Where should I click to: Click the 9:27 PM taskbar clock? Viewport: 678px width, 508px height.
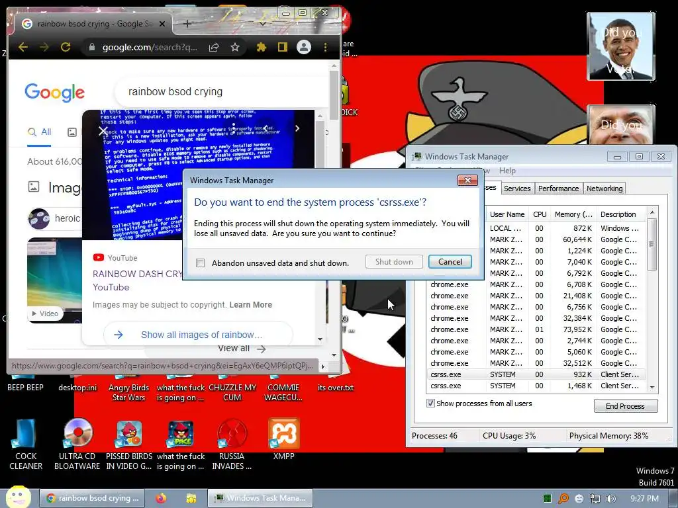tap(644, 499)
